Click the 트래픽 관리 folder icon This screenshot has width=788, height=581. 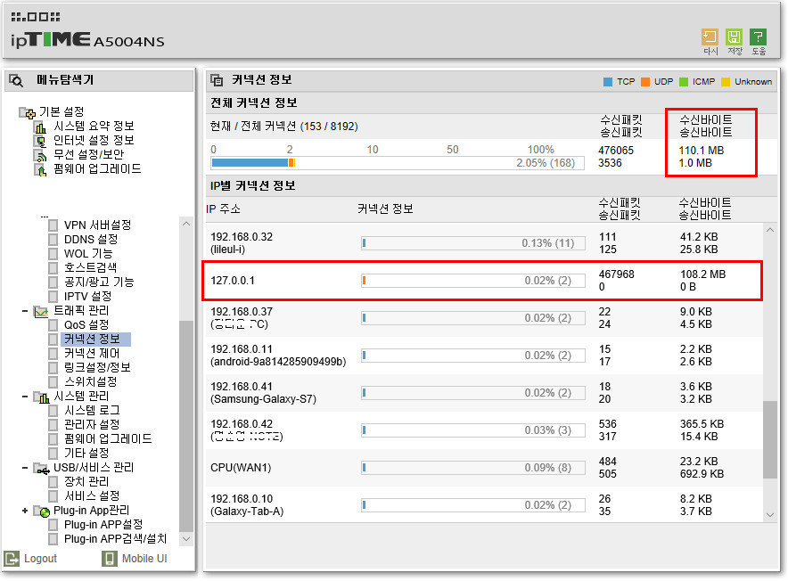(x=41, y=312)
